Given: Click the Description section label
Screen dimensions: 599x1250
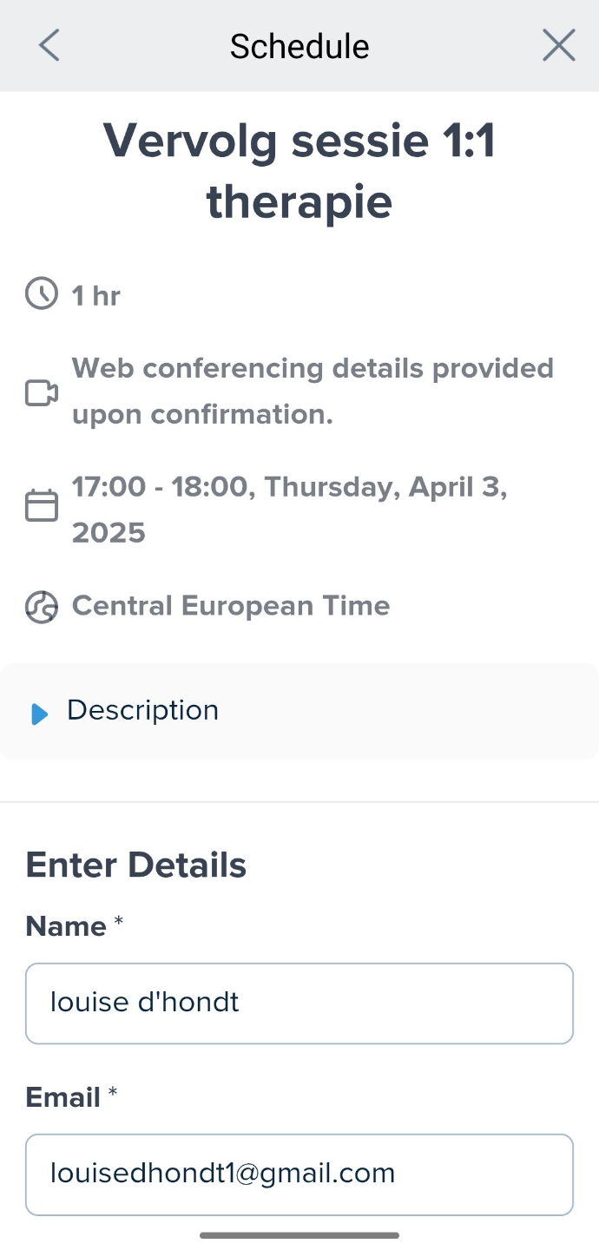Looking at the screenshot, I should [142, 710].
